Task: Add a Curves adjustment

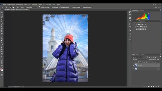Action: click(141, 25)
